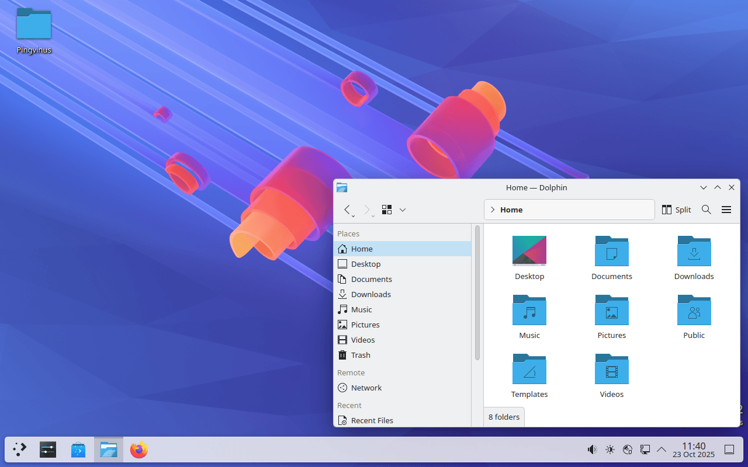The width and height of the screenshot is (748, 467).
Task: Open the Trash from Places sidebar
Action: tap(361, 355)
